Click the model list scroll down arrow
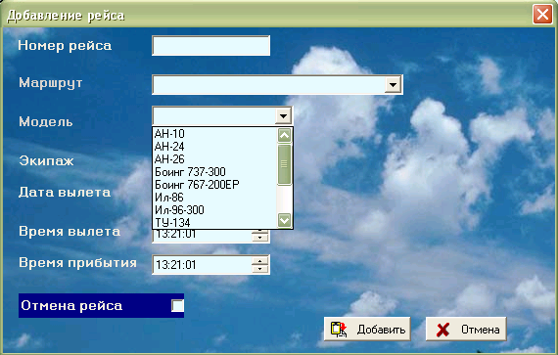 coord(284,220)
